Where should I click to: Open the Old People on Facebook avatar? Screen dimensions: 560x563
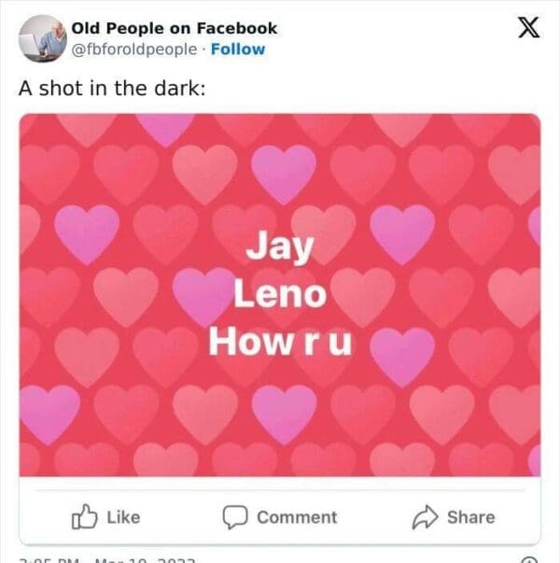coord(43,37)
